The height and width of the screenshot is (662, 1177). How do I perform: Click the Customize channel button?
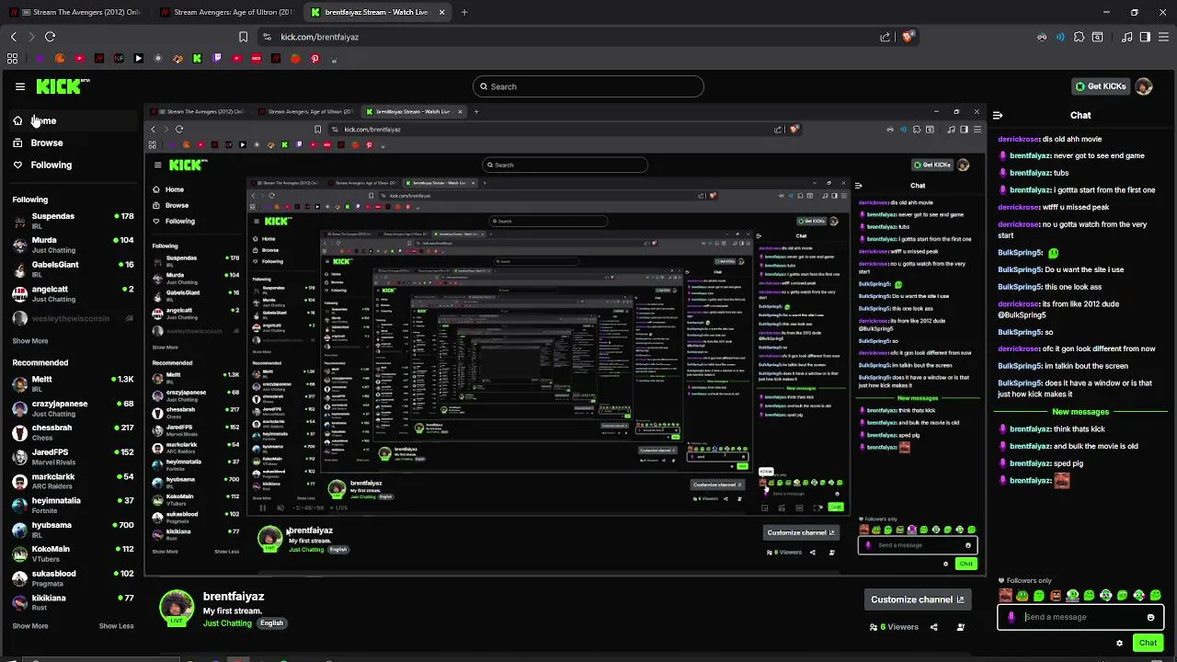(x=918, y=599)
